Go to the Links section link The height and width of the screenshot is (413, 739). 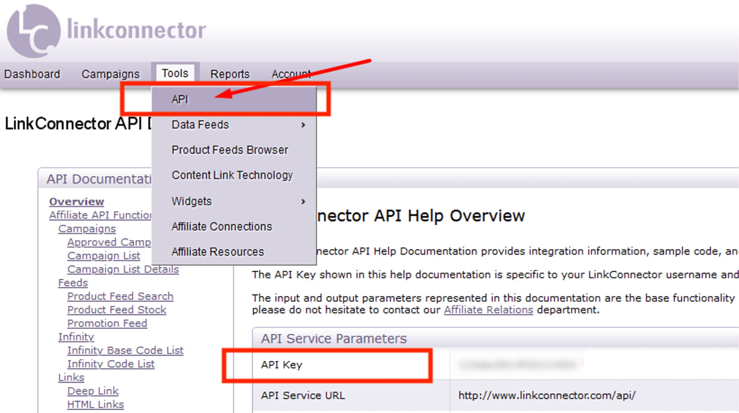71,377
